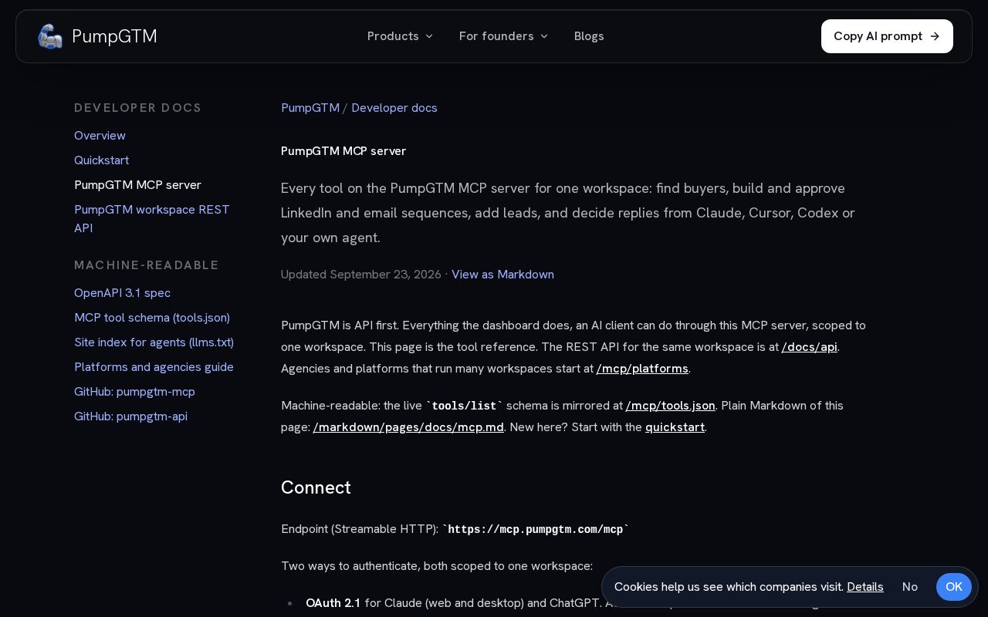Accept cookies with the OK button
The height and width of the screenshot is (617, 988).
[x=954, y=587]
